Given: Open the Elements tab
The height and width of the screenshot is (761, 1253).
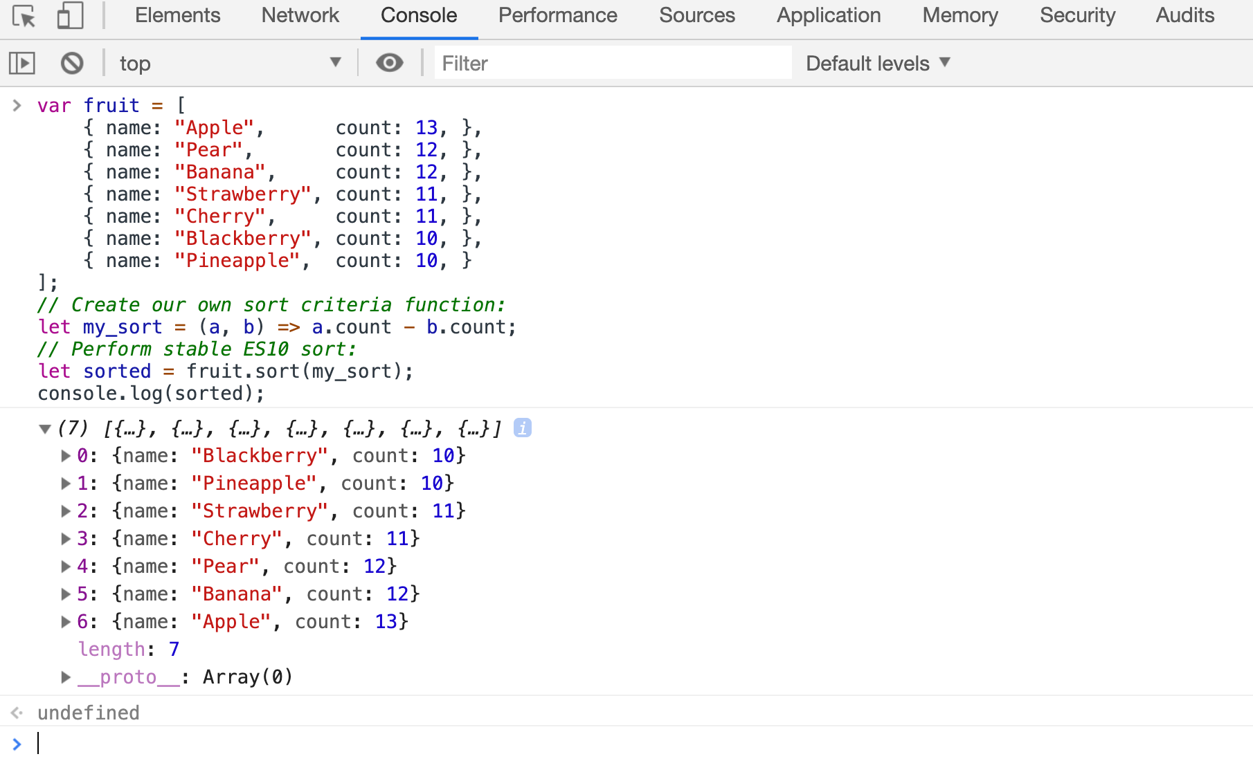Looking at the screenshot, I should point(177,15).
